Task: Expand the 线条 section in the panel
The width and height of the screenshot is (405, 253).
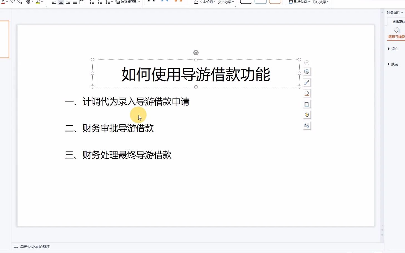Action: (394, 64)
